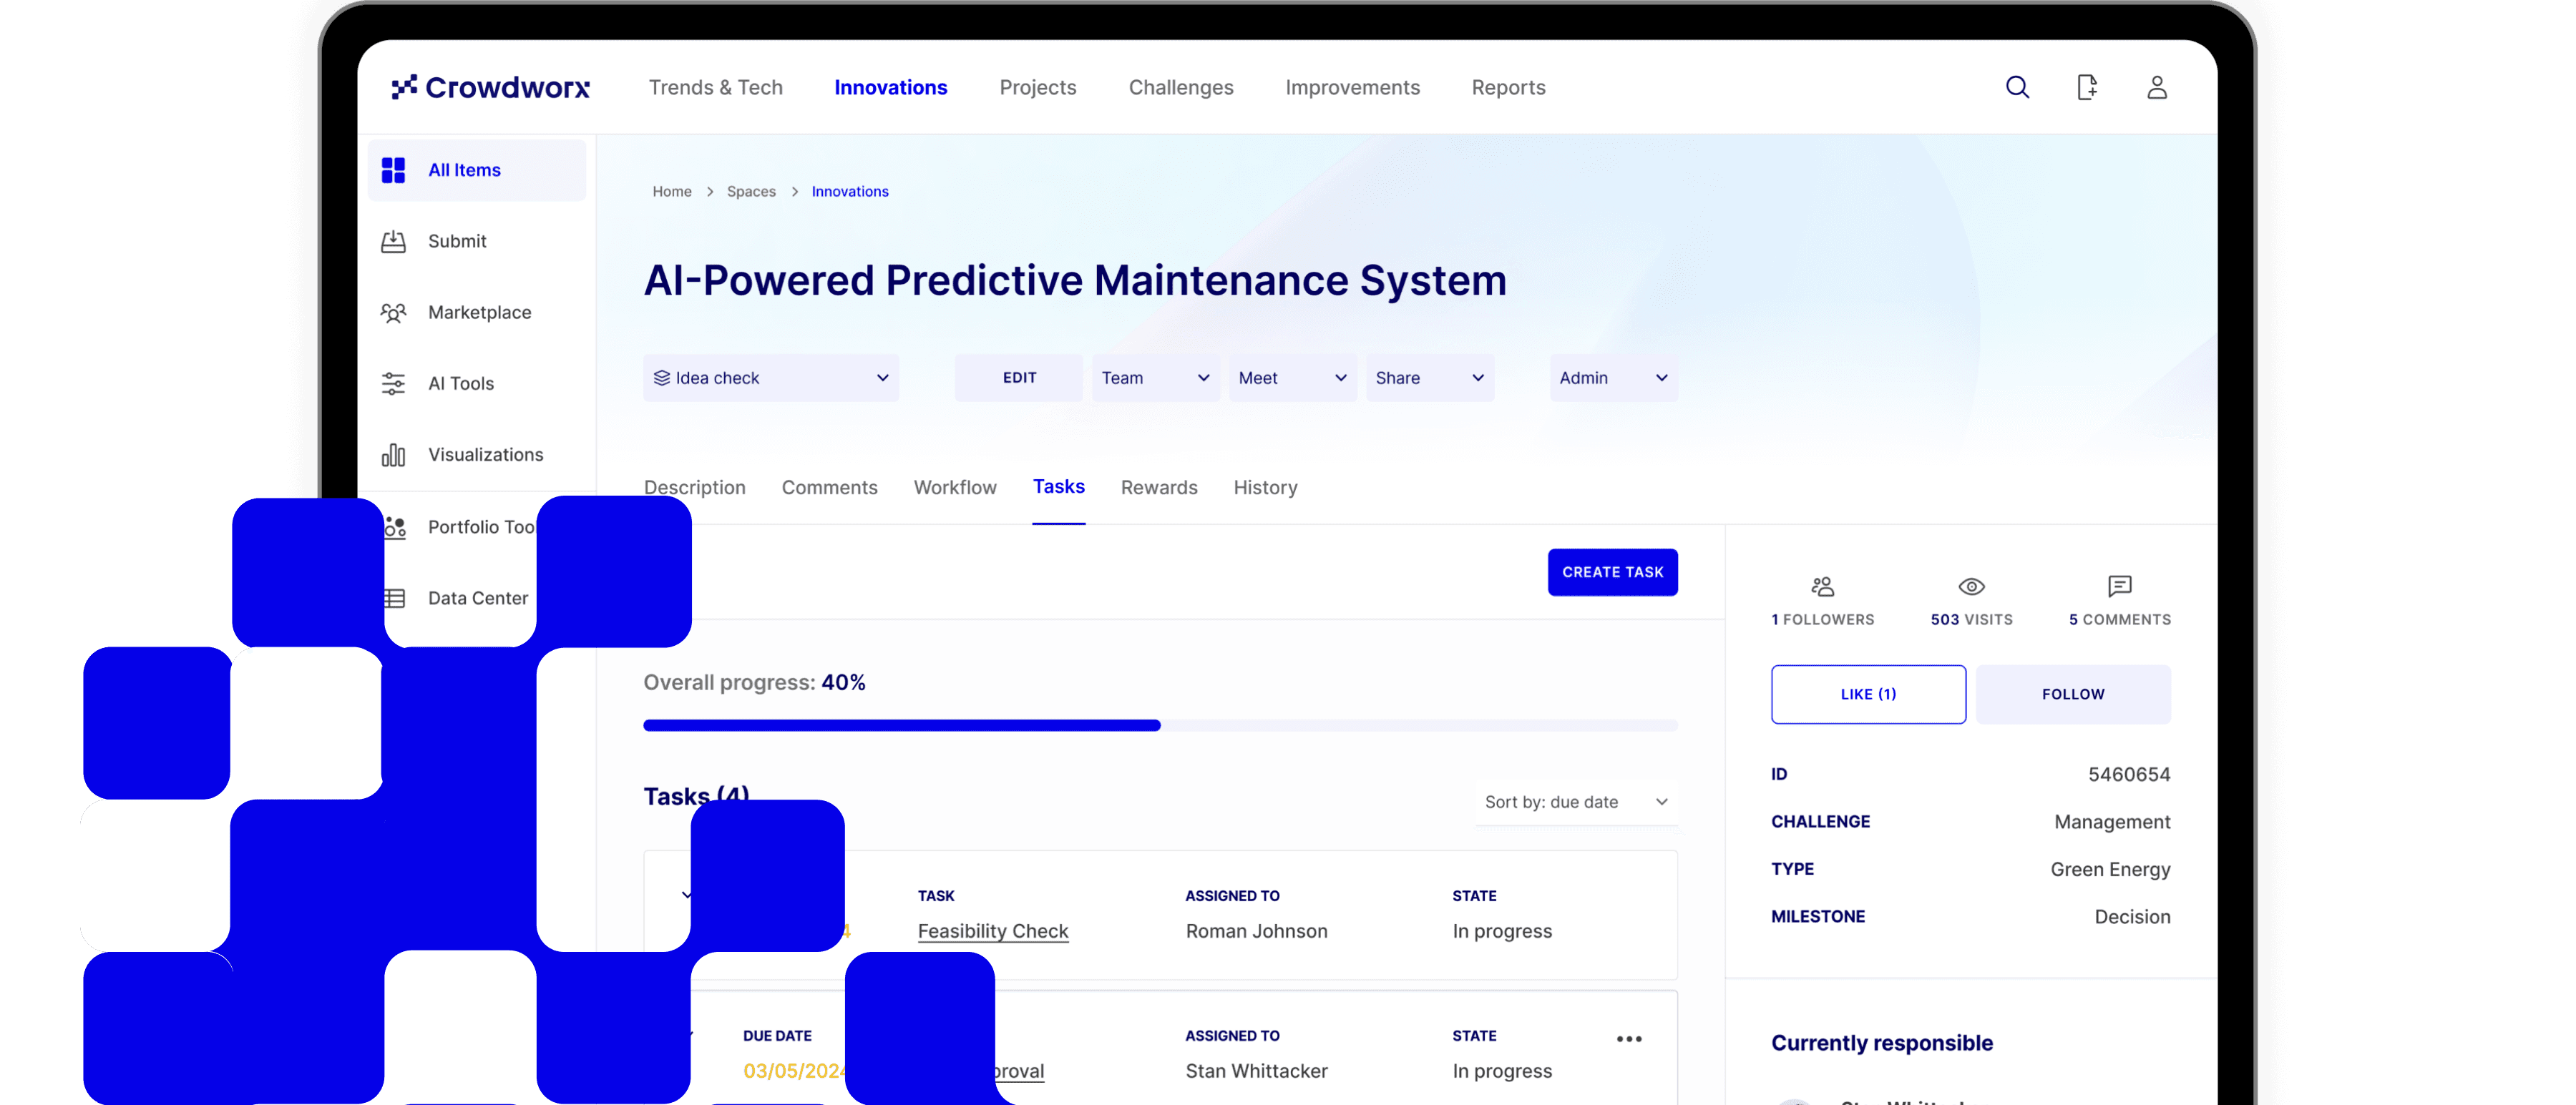This screenshot has width=2576, height=1105.
Task: Click the AI Tools sliders icon
Action: (x=394, y=383)
